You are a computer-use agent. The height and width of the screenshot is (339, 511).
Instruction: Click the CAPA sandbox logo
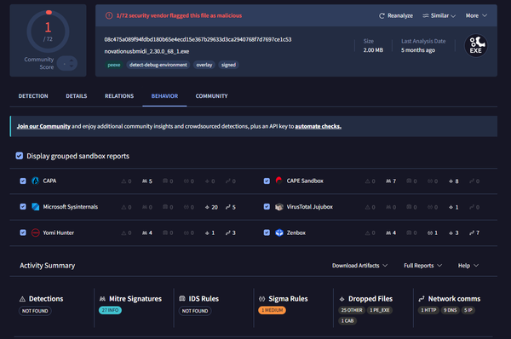pyautogui.click(x=35, y=181)
